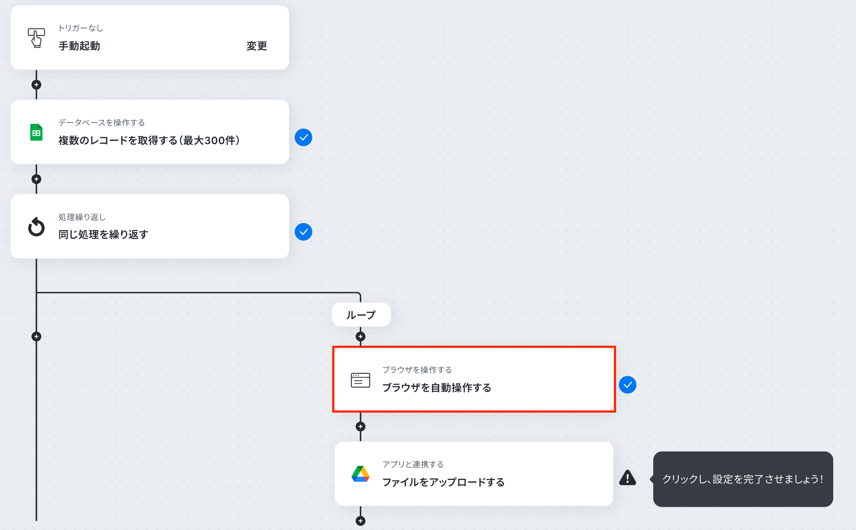The height and width of the screenshot is (530, 856).
Task: Click blue checkmark beside browser automation step
Action: pyautogui.click(x=627, y=385)
